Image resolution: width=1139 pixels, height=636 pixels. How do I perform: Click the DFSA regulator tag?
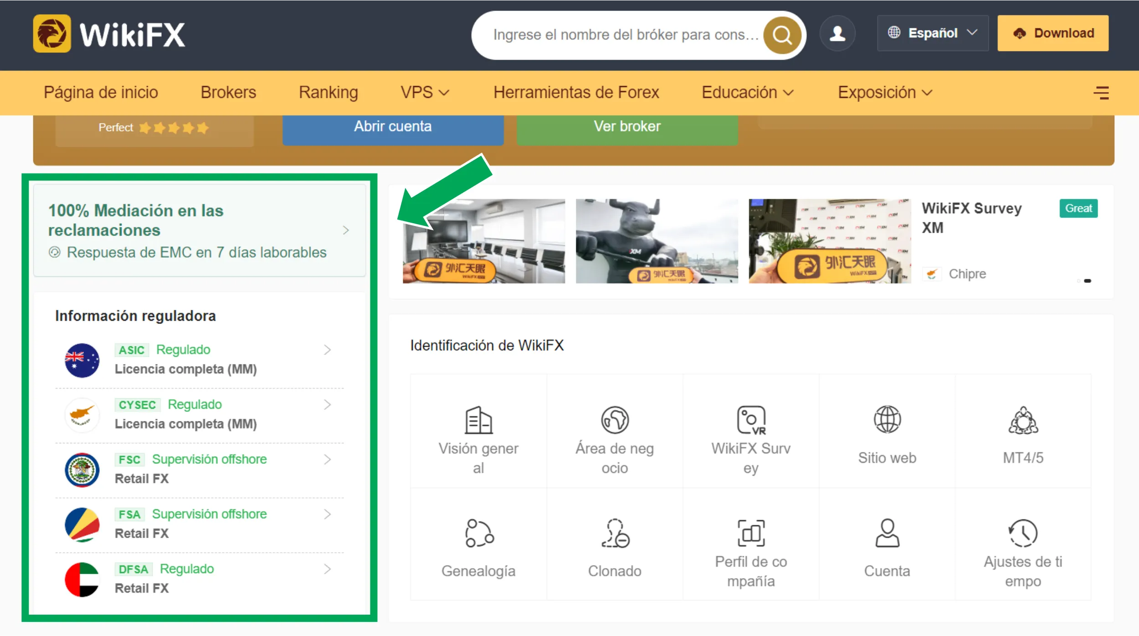point(133,569)
